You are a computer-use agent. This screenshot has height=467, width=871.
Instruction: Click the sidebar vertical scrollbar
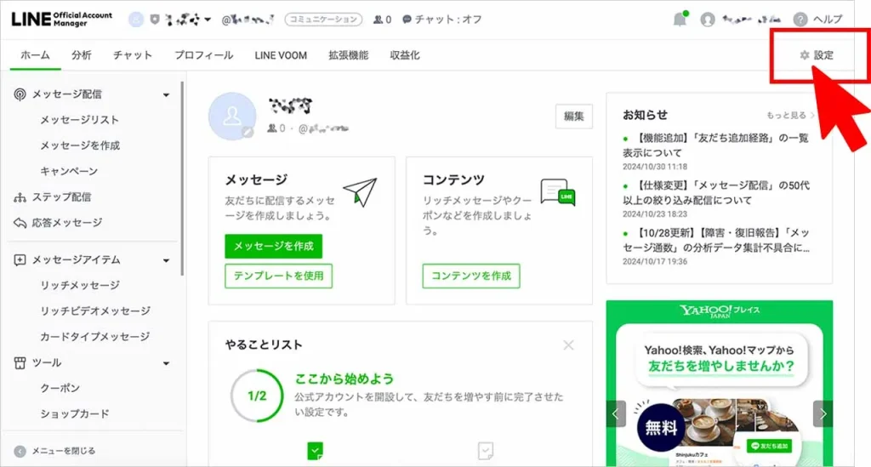[182, 178]
